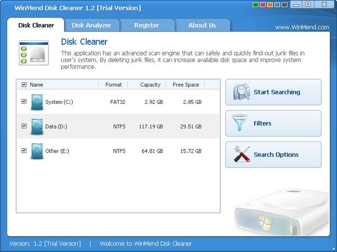Click the Free Space column header
Image resolution: width=337 pixels, height=252 pixels.
[186, 85]
